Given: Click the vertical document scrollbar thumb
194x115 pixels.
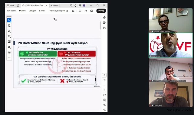Looking at the screenshot, I should [100, 25].
